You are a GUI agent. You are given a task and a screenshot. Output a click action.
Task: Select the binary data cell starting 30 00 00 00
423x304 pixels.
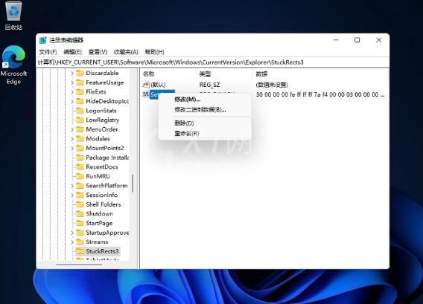point(320,94)
